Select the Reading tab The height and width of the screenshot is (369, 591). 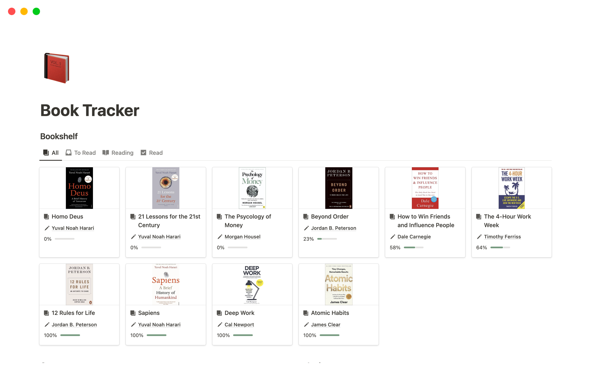pos(118,153)
